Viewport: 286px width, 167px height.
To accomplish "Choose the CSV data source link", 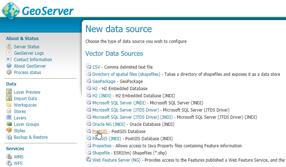I will click(x=96, y=67).
